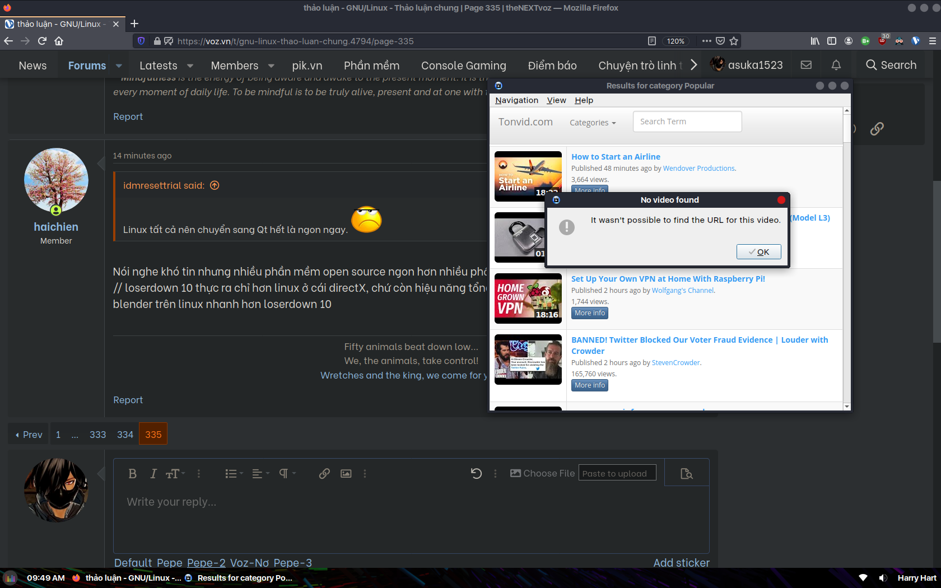This screenshot has width=941, height=588.
Task: Click the undo icon in the reply editor
Action: click(x=476, y=474)
